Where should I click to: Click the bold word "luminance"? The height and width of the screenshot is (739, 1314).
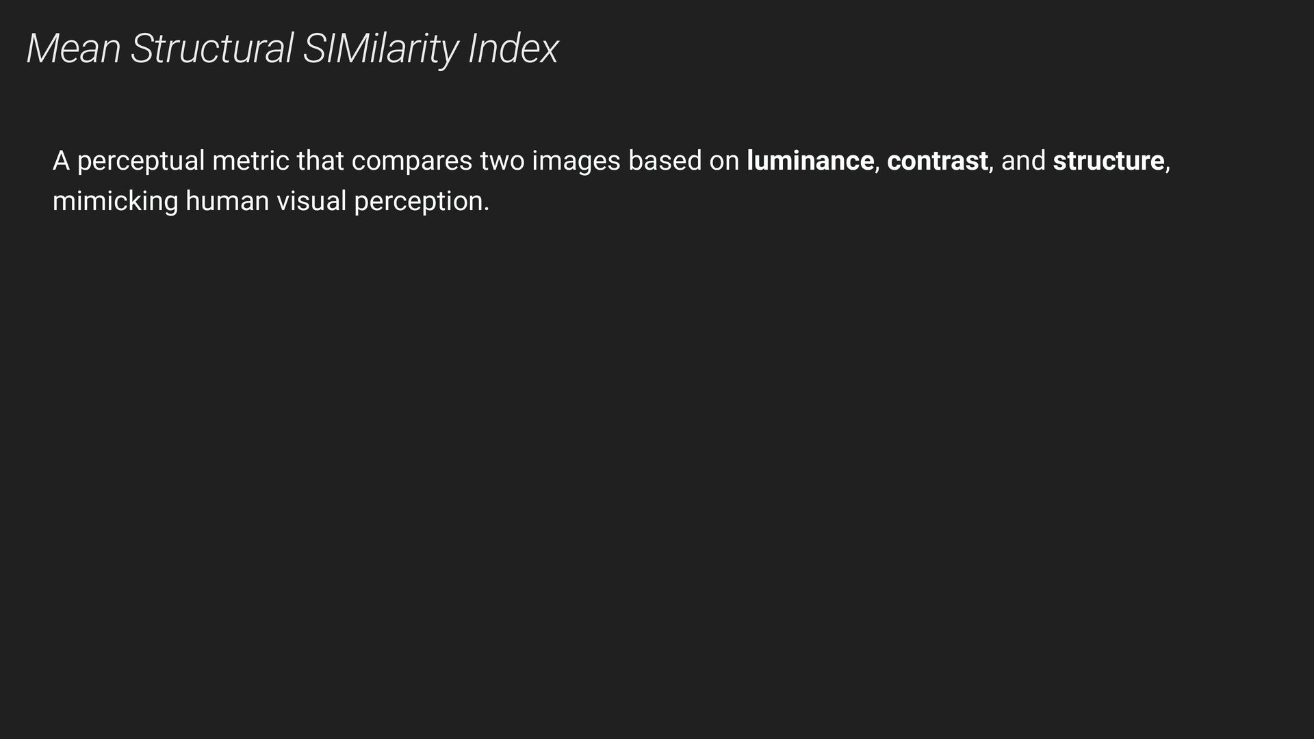pos(810,161)
